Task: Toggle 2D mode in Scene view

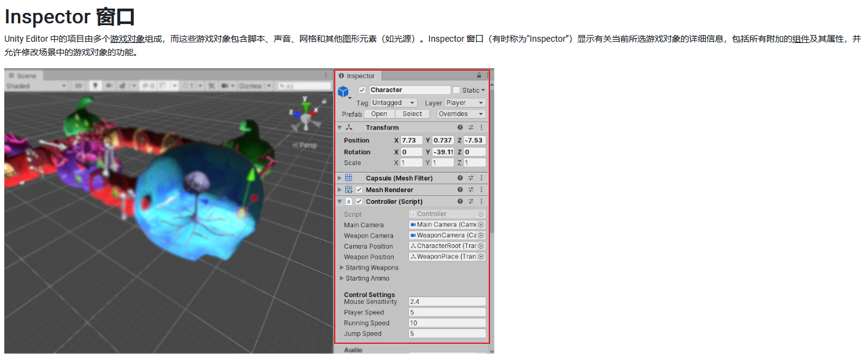Action: (x=79, y=86)
